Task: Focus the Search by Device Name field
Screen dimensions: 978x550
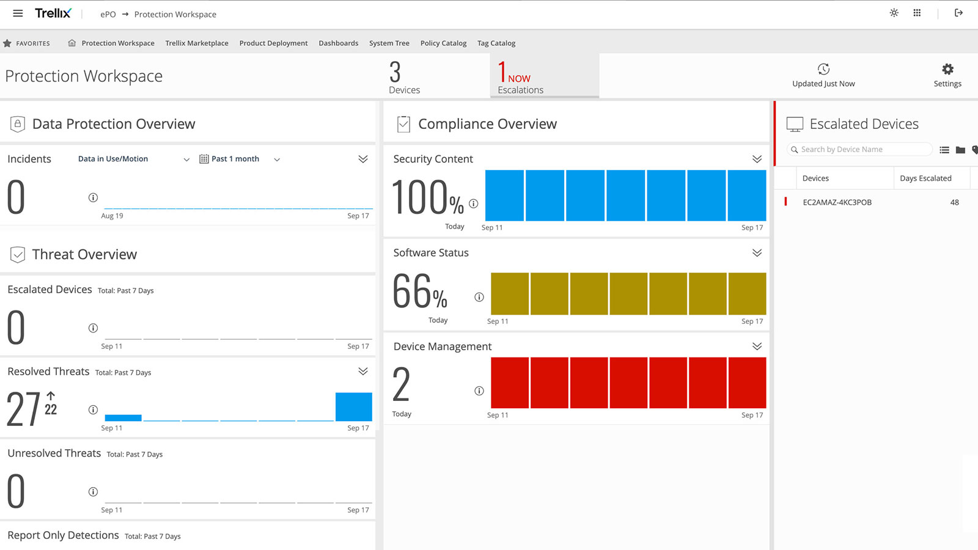Action: 859,150
